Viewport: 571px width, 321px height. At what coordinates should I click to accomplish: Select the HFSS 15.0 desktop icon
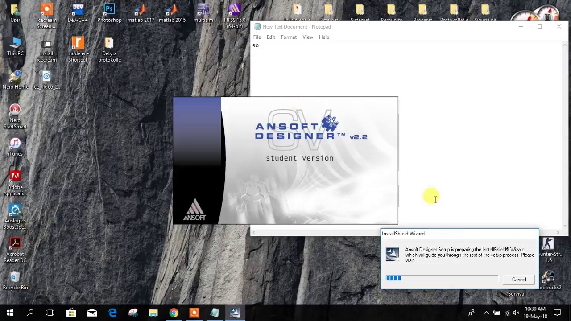click(235, 16)
